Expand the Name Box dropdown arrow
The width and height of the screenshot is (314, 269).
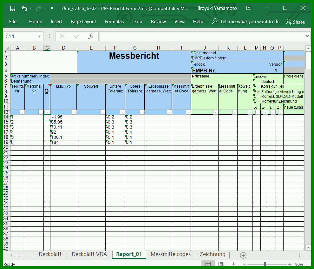click(39, 36)
